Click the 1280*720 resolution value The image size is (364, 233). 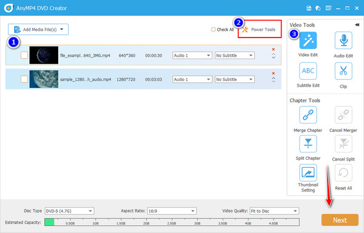pos(126,79)
